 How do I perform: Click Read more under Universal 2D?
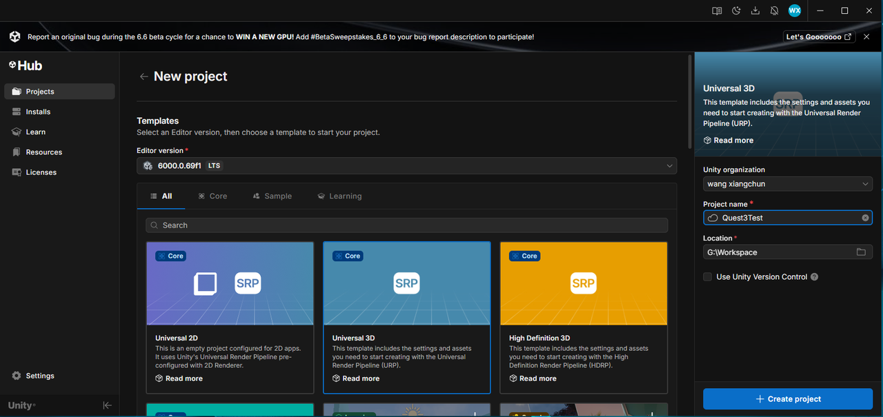[179, 378]
